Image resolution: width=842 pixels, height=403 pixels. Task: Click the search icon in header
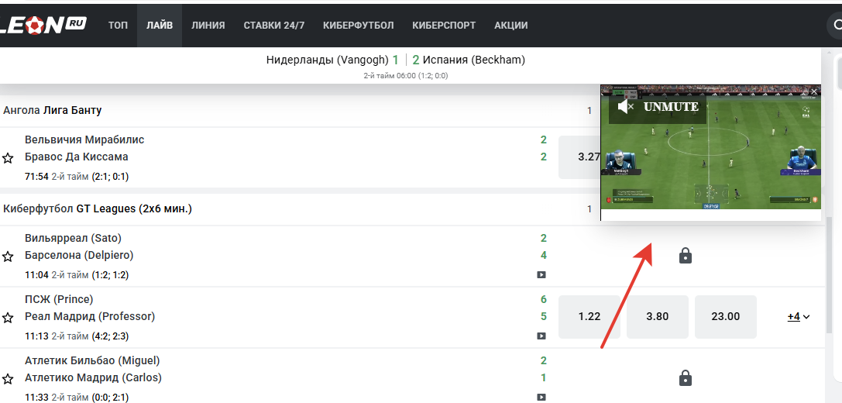click(x=837, y=25)
